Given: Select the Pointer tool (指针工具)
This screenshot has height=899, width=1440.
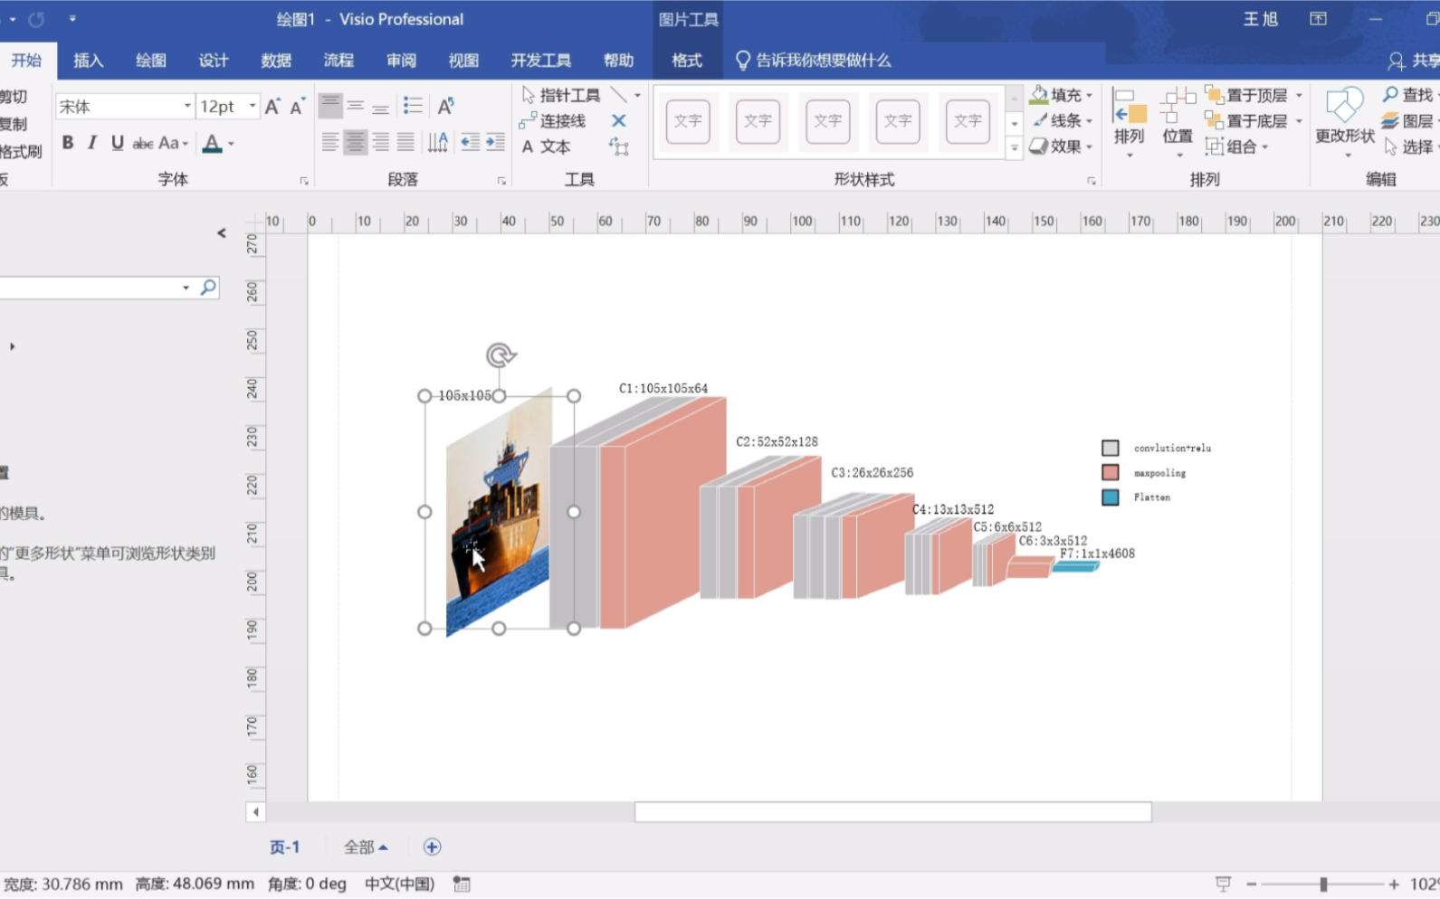Looking at the screenshot, I should click(561, 95).
